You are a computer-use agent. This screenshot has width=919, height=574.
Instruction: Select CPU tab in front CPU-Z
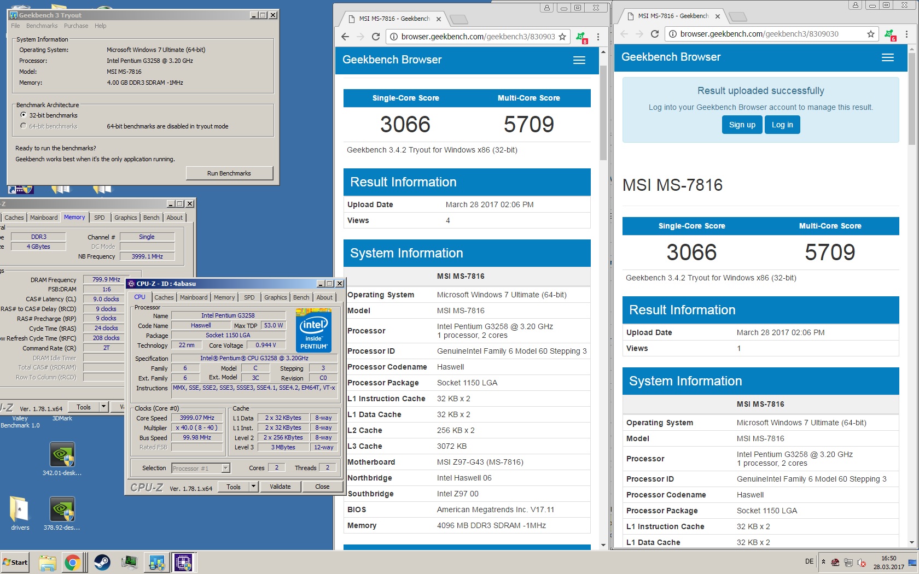(x=140, y=297)
